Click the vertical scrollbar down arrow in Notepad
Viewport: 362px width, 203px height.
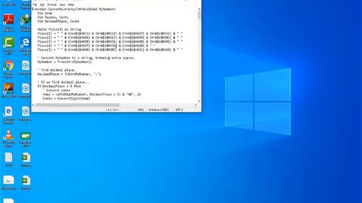(x=199, y=101)
